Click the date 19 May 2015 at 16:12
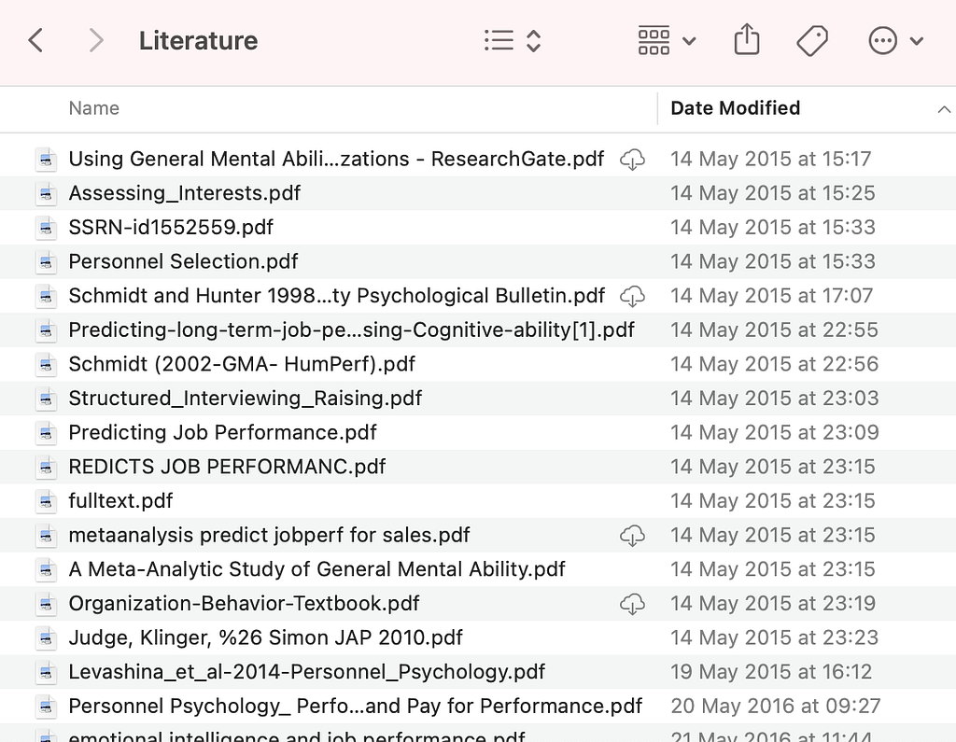 (771, 671)
